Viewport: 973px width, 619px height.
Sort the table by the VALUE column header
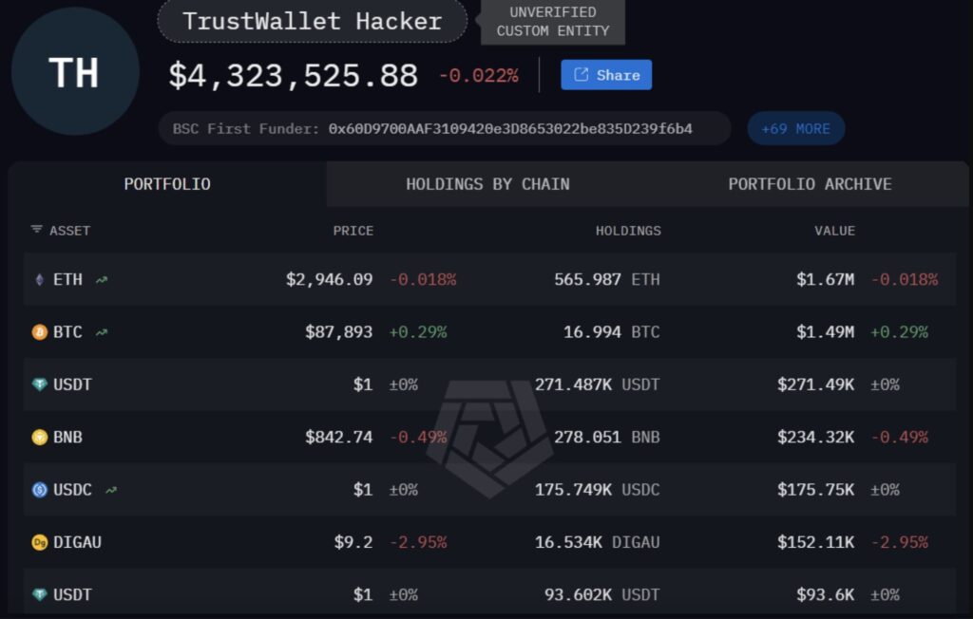point(834,231)
